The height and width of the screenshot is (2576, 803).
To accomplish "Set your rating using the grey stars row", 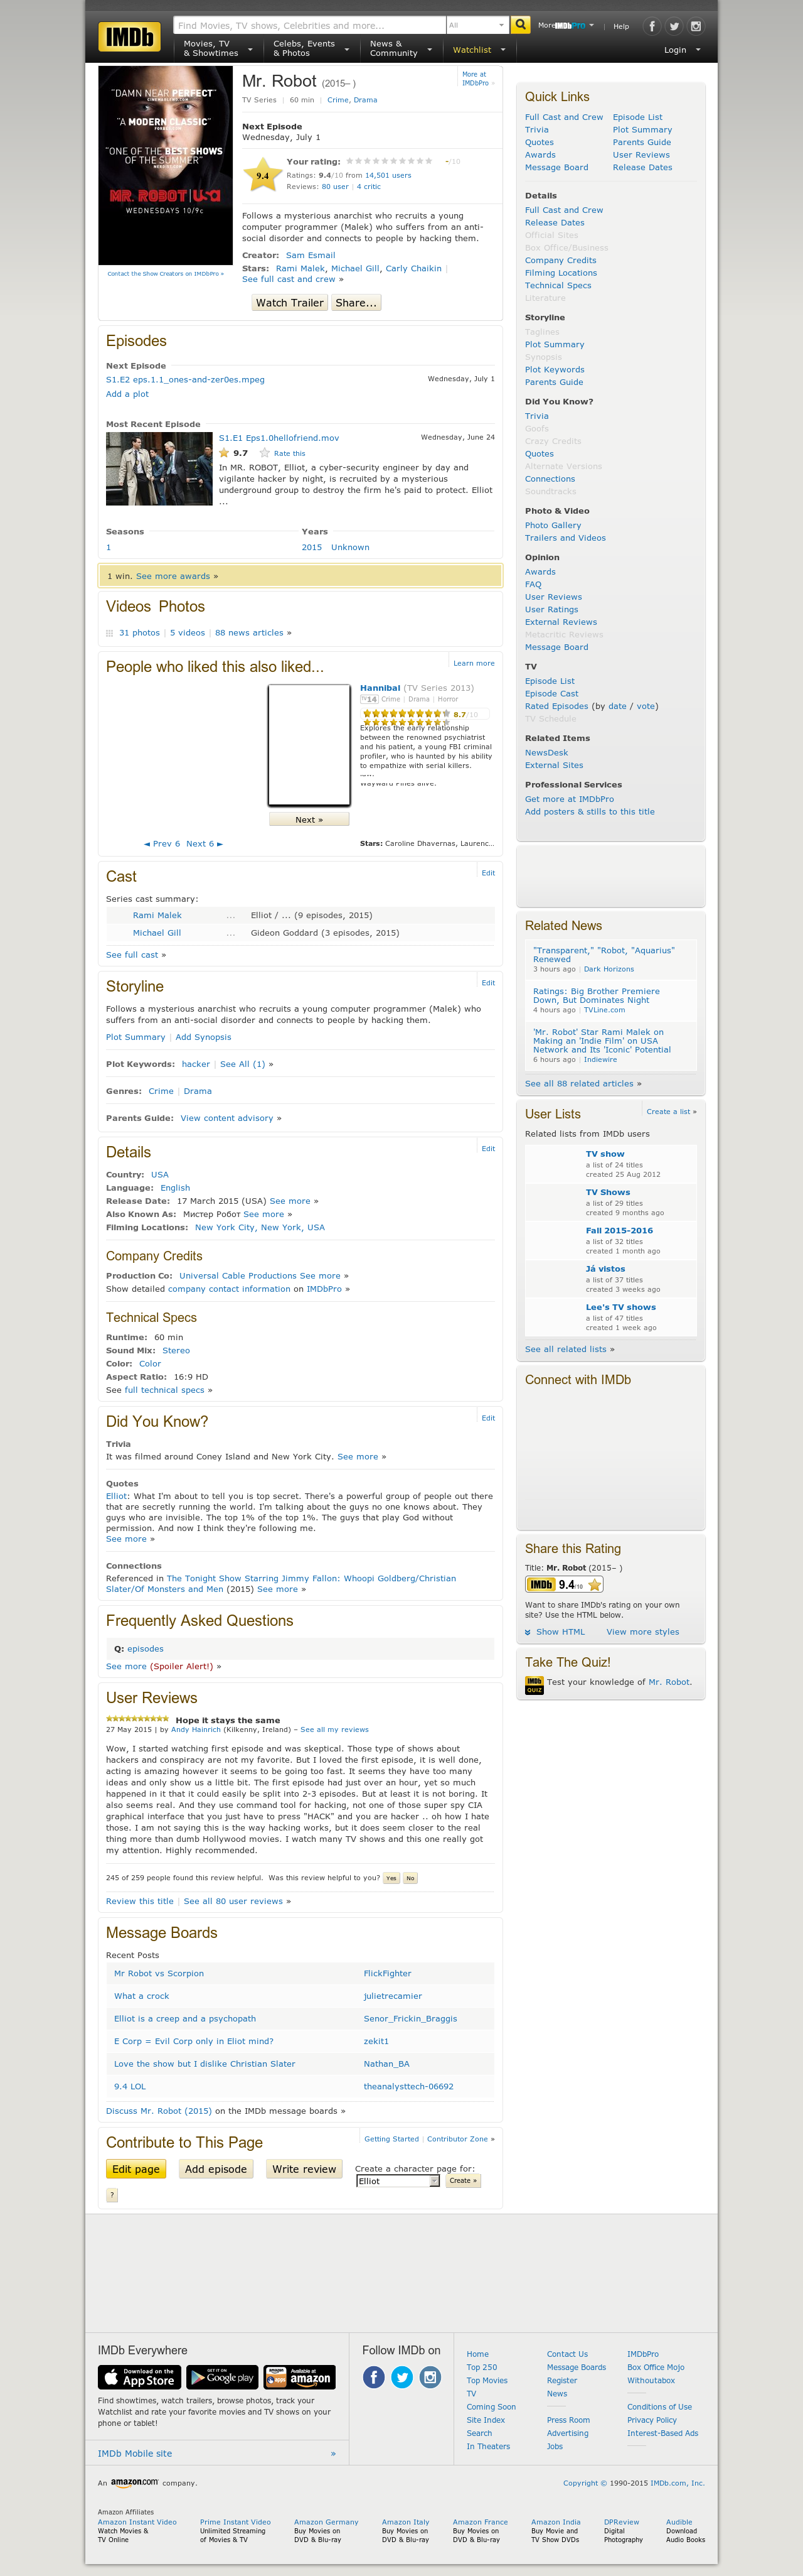I will pos(390,161).
